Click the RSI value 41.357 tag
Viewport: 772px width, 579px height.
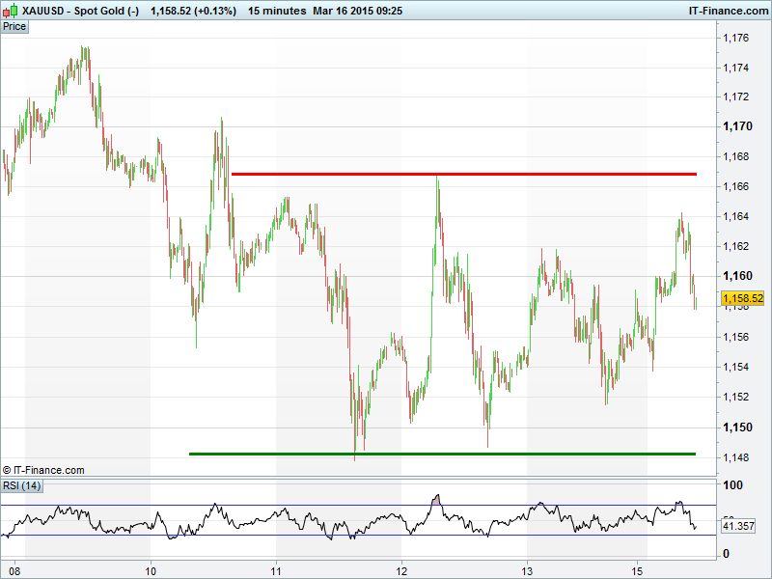pos(737,527)
